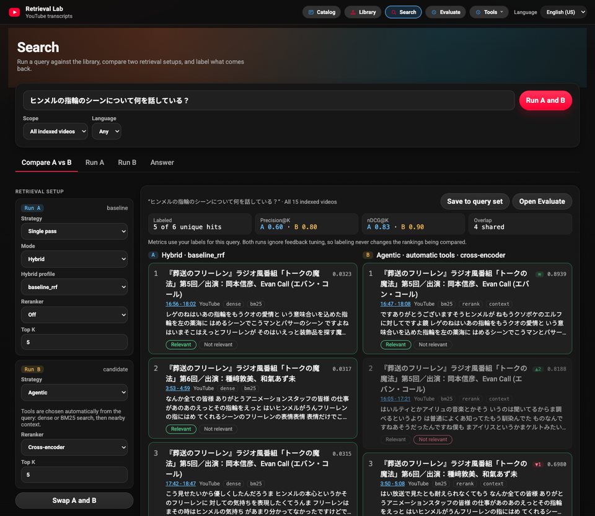Click the Run B badge in setup panel
Viewport: 595px width, 516px height.
[x=32, y=369]
